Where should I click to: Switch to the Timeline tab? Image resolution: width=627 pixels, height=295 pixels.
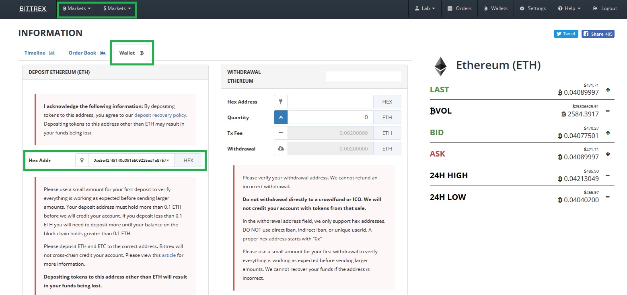[39, 53]
